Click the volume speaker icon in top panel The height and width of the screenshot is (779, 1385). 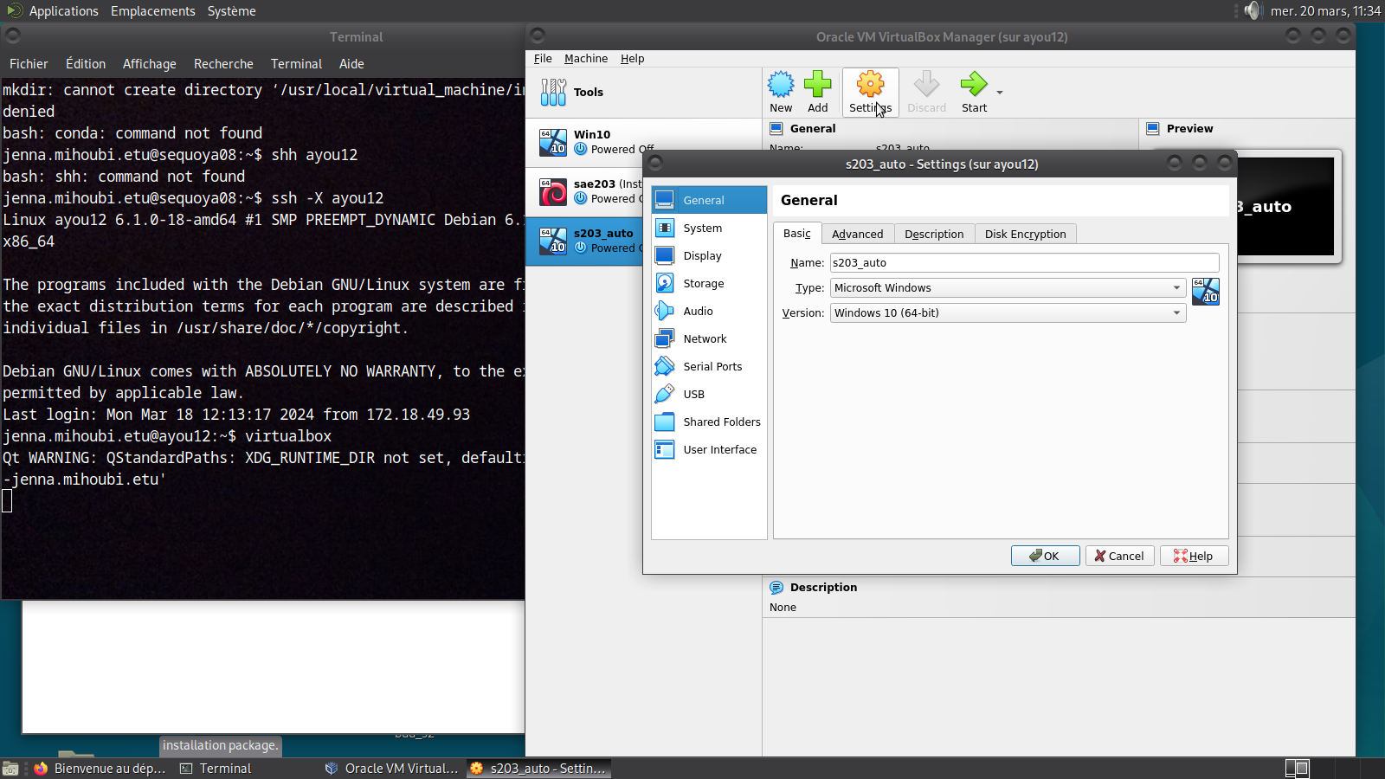click(1253, 10)
